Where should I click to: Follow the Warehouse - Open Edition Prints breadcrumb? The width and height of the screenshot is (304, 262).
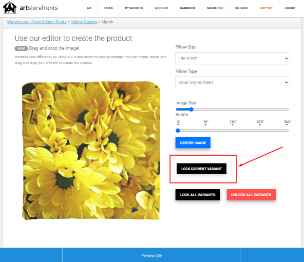37,22
